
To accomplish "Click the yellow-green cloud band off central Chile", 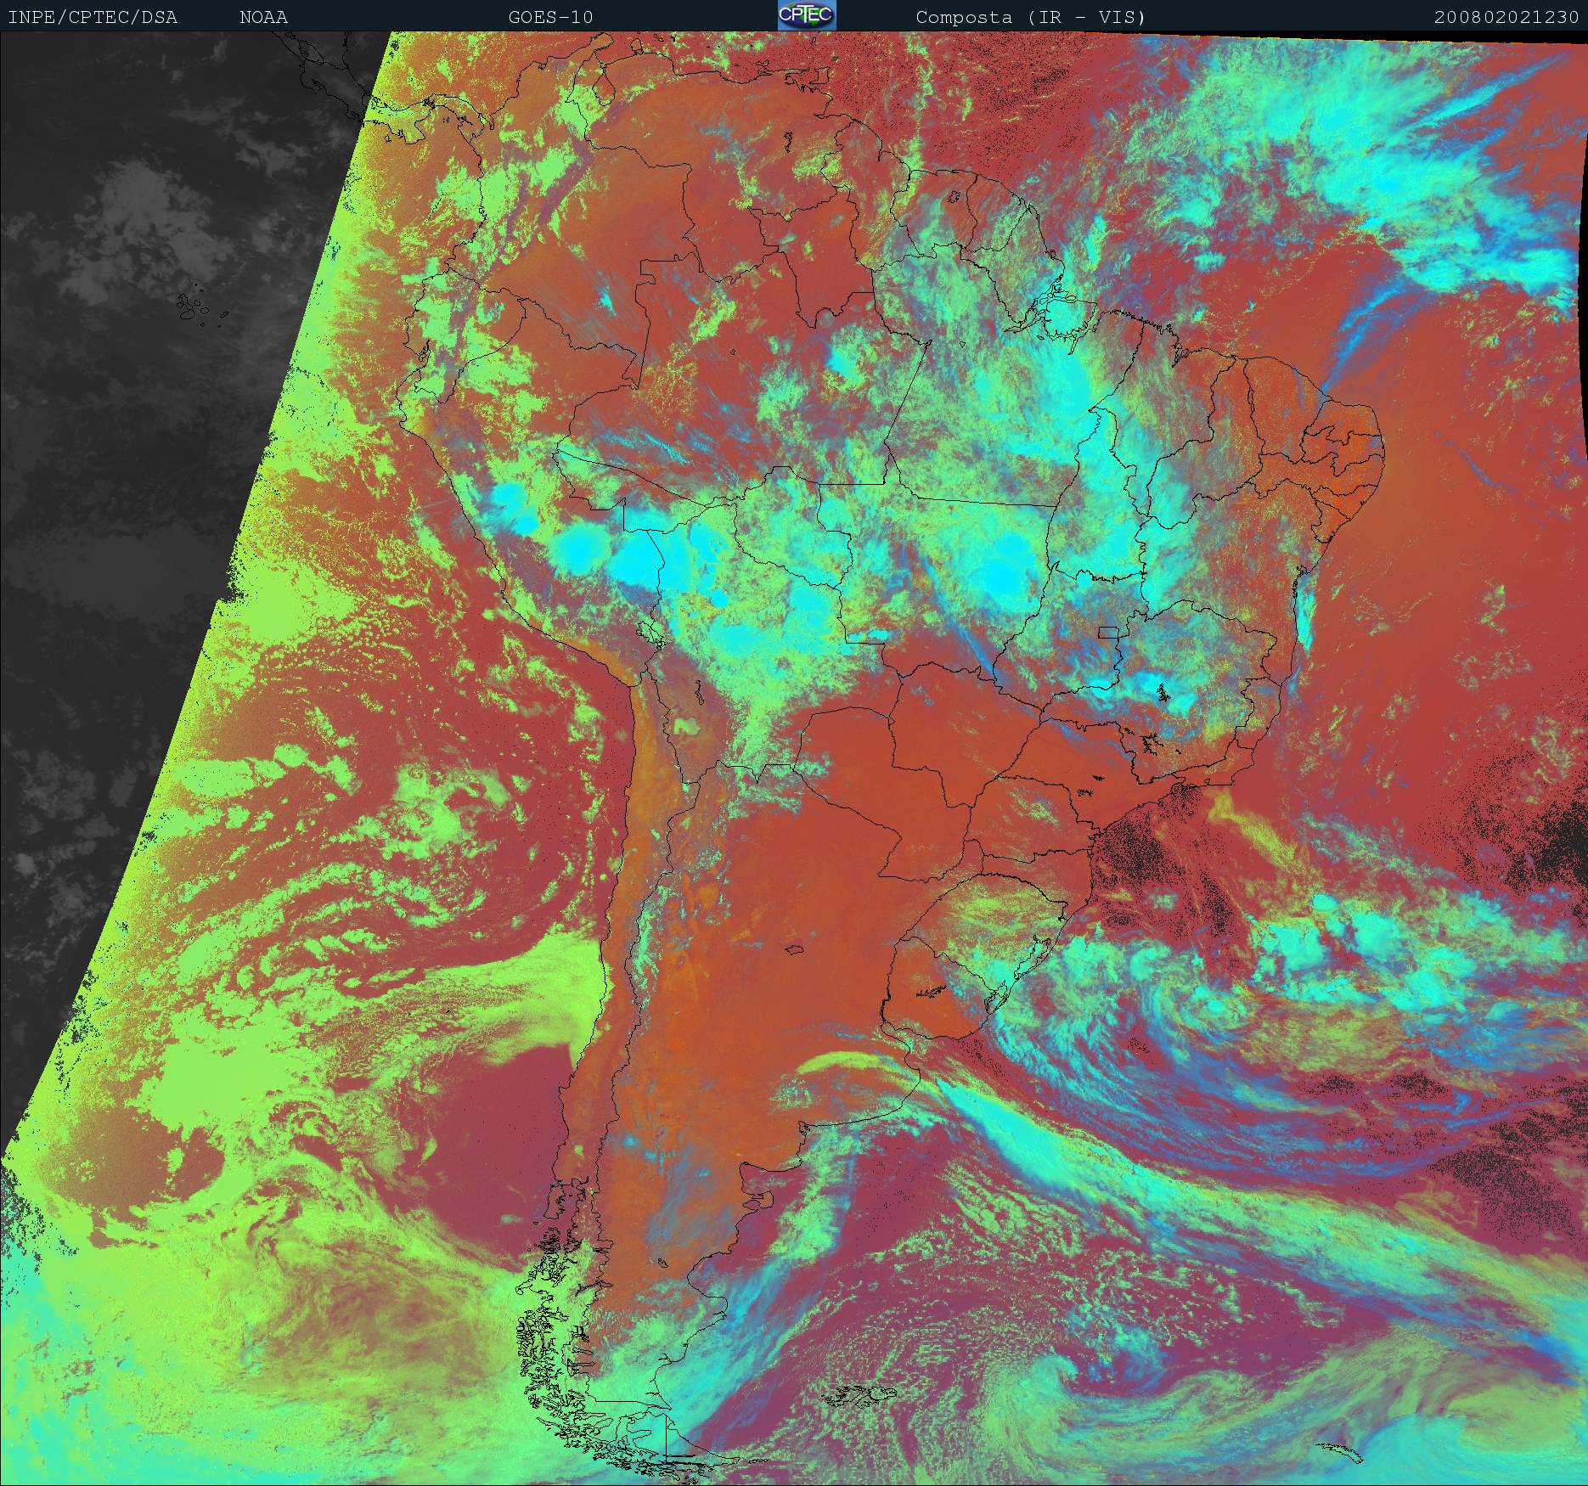I will click(535, 1002).
